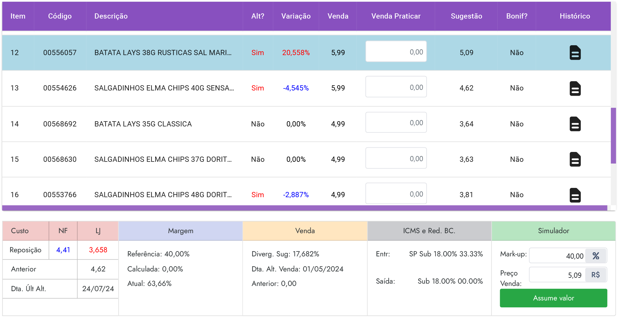The width and height of the screenshot is (619, 321).
Task: Click Venda Praticar field for item 14
Action: pos(396,123)
